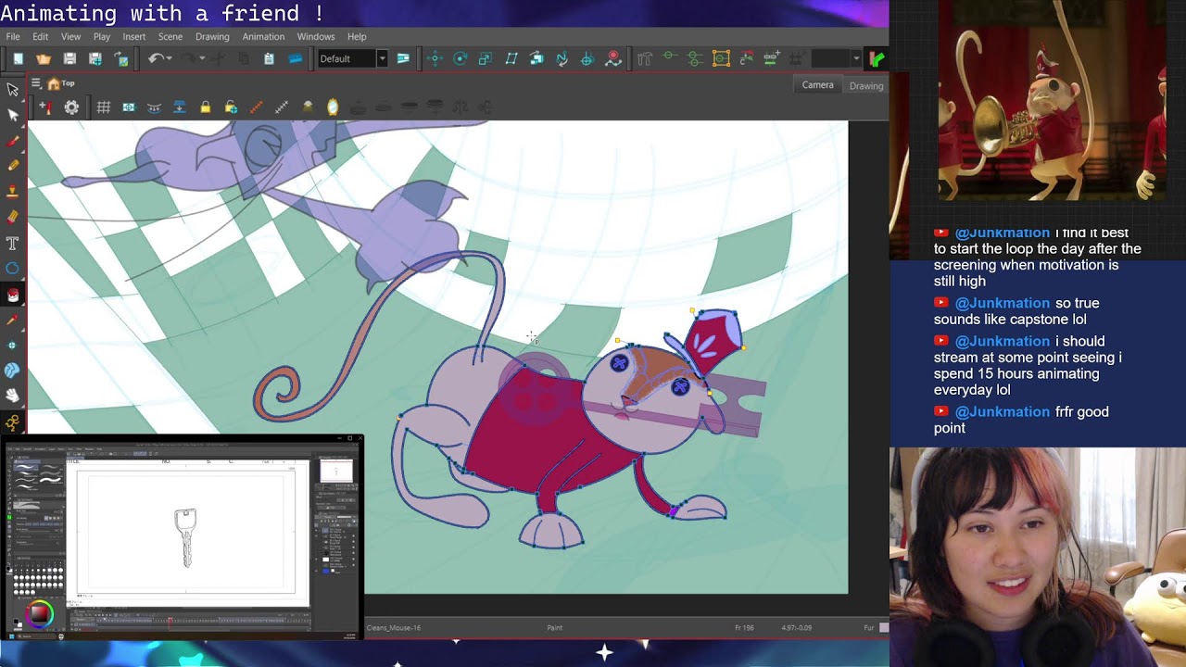Switch to the Camera view tab
Screen dimensions: 1186x667
point(817,85)
